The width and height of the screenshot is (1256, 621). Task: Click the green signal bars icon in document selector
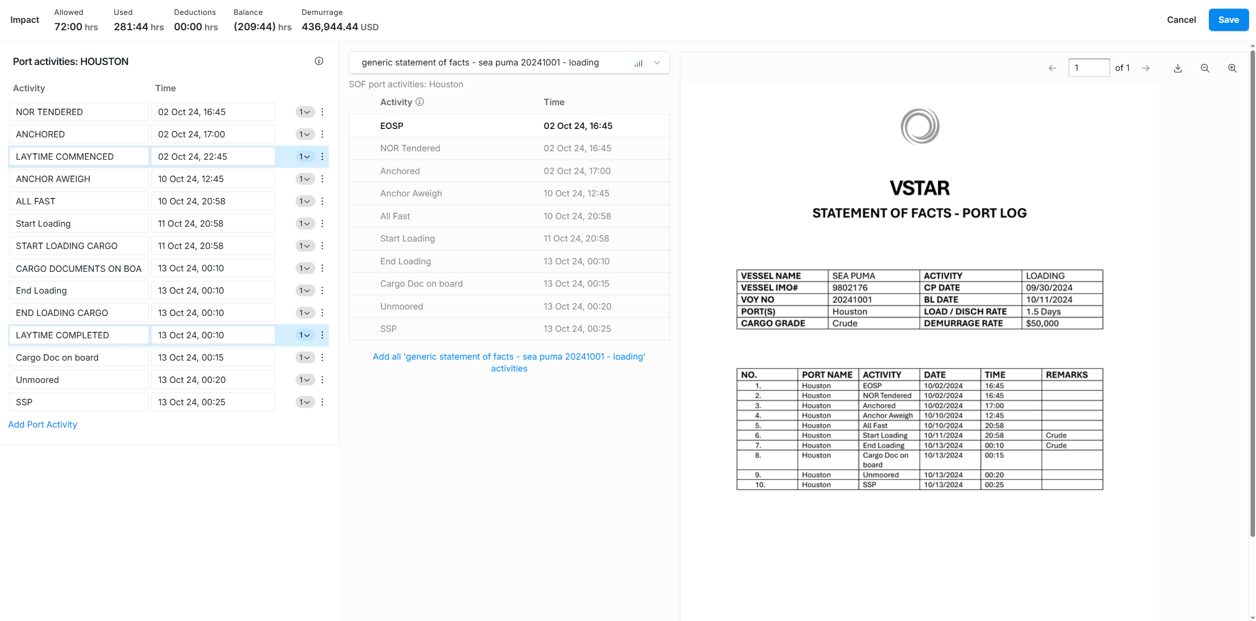[638, 63]
